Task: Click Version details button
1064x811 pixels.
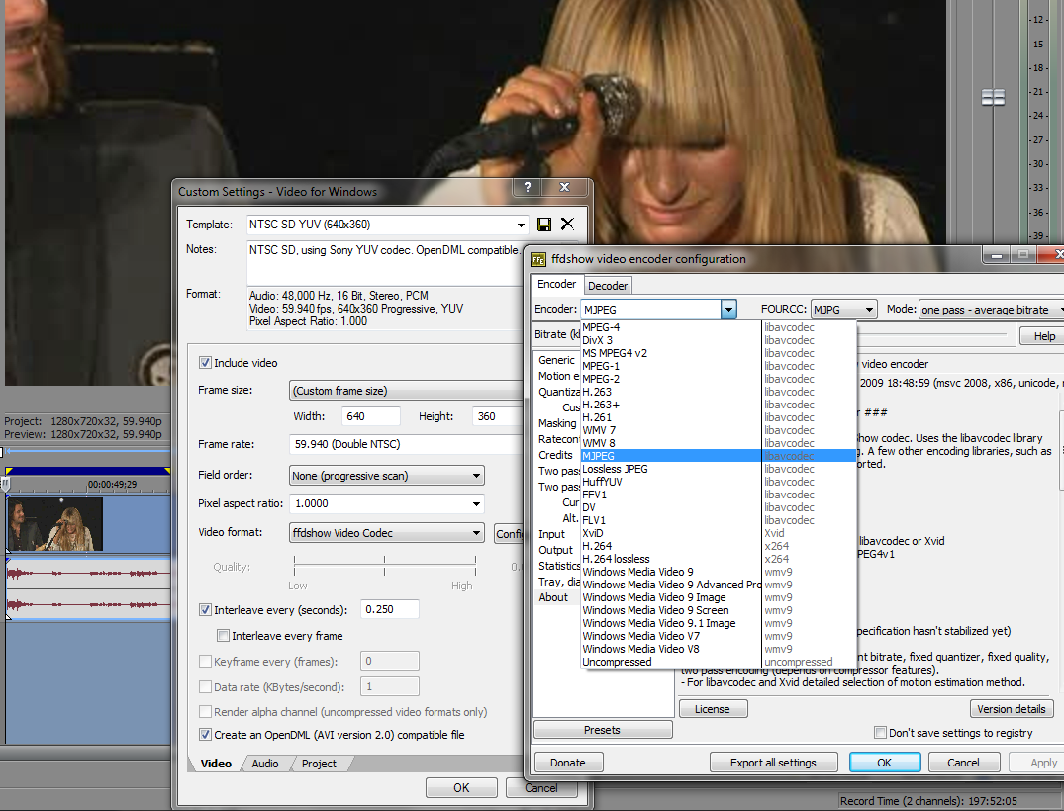Action: [1012, 709]
